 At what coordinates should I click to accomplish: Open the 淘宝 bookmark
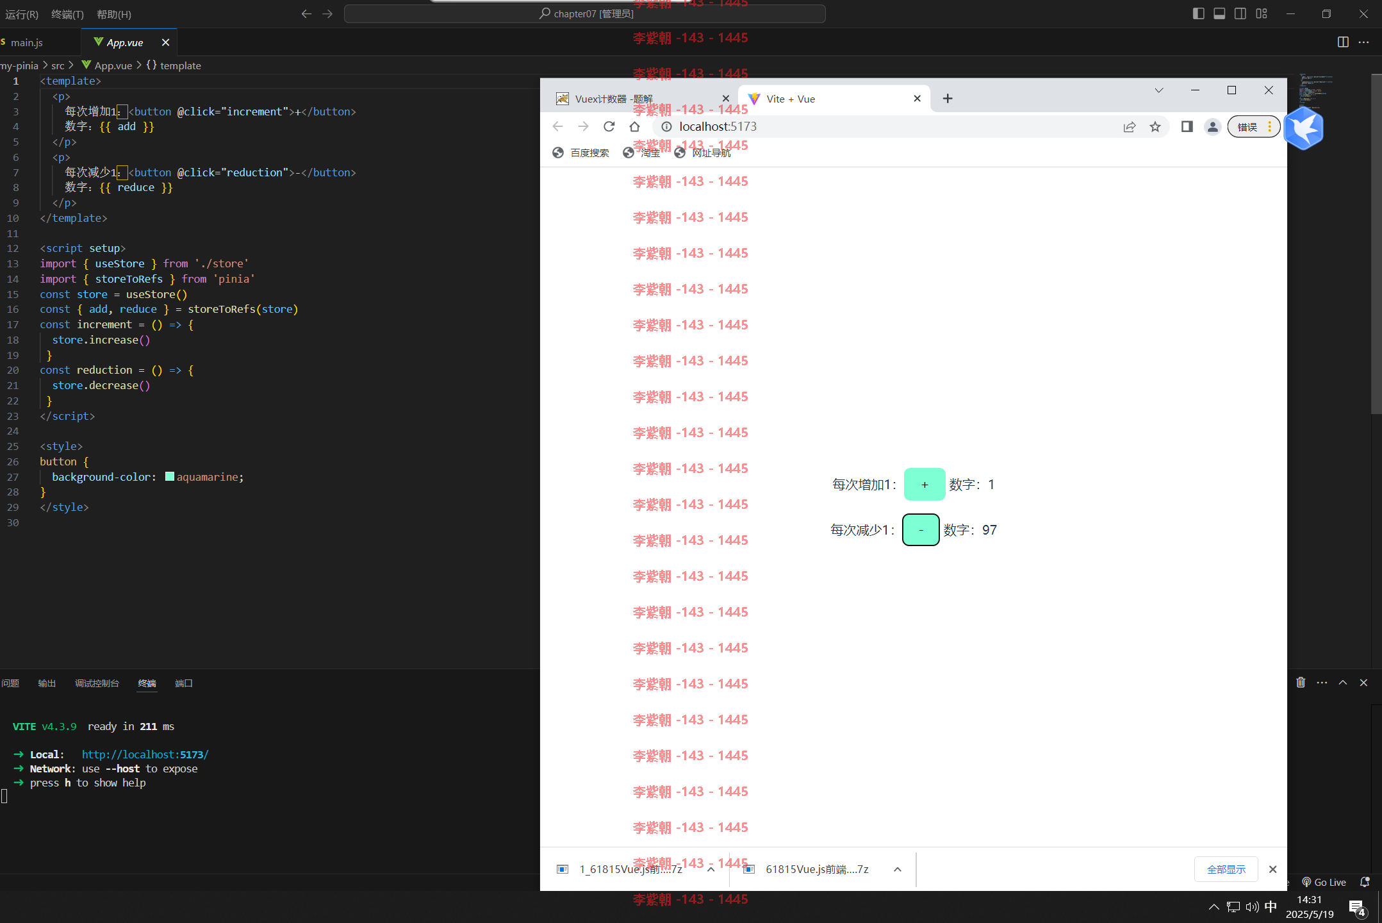click(x=641, y=153)
